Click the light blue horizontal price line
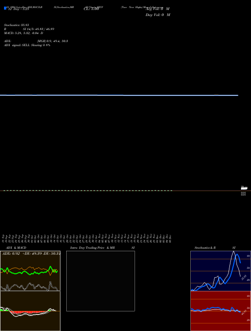Viewport: 251px width, 331px height. (x=119, y=95)
